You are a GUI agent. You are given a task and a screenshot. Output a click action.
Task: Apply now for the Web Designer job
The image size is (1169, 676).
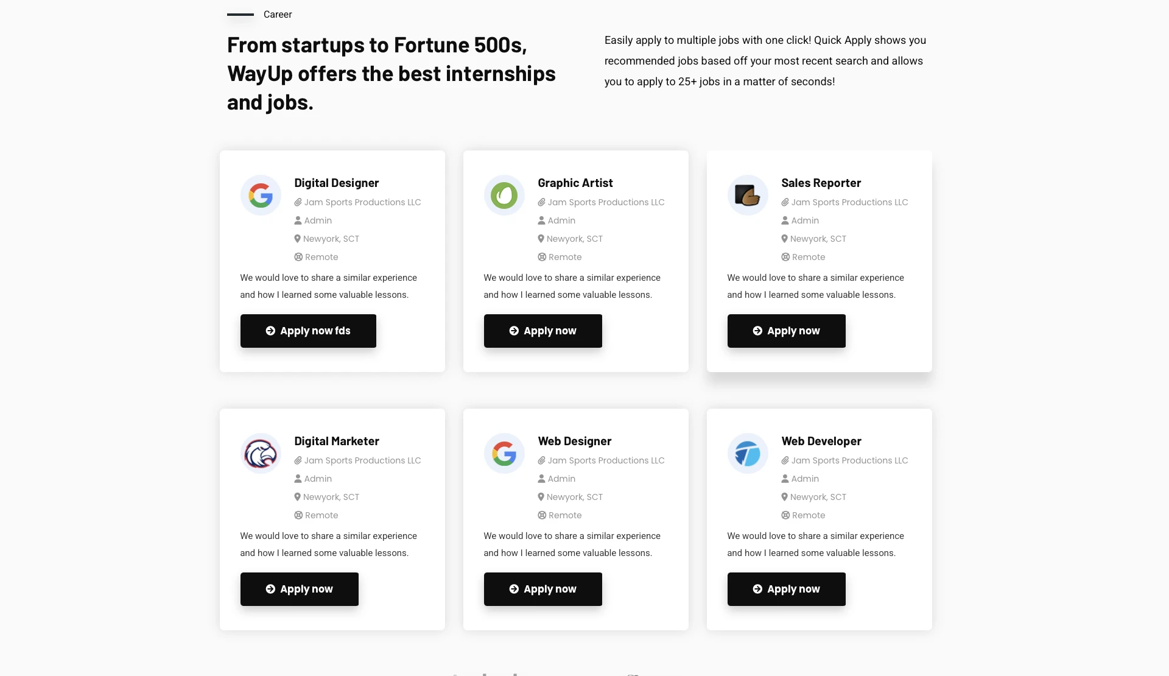pos(542,589)
